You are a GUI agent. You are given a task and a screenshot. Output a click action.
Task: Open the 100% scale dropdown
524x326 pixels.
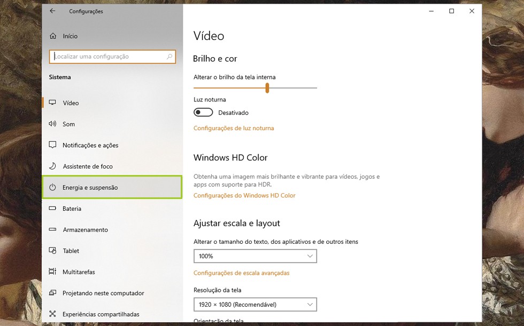pos(255,256)
